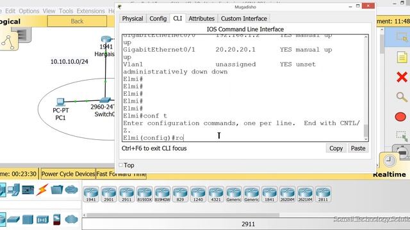Screen dimensions: 410x230
Task: Select the 2901 router model
Action: click(109, 194)
